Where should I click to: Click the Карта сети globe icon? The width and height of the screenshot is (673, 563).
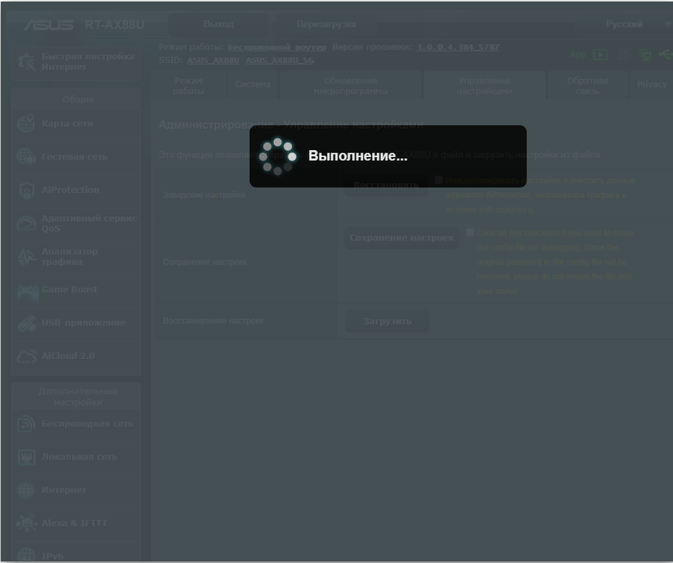[27, 124]
